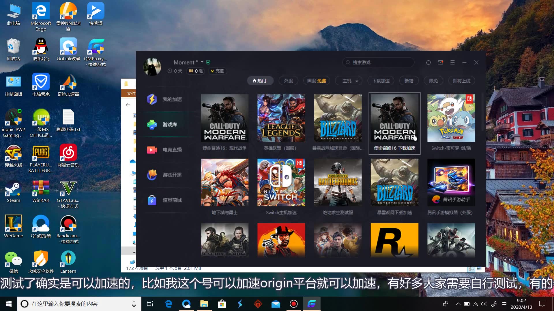Click the green verified shield icon
554x311 pixels.
click(208, 62)
